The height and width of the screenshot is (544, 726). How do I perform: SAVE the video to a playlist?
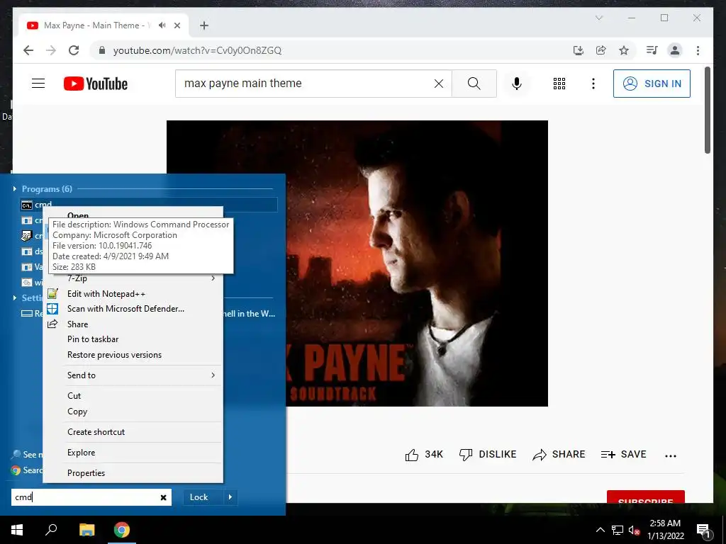623,455
